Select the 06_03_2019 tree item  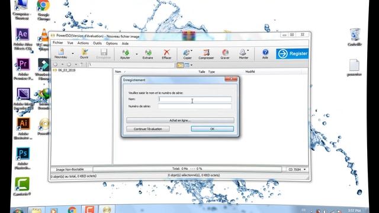click(66, 70)
